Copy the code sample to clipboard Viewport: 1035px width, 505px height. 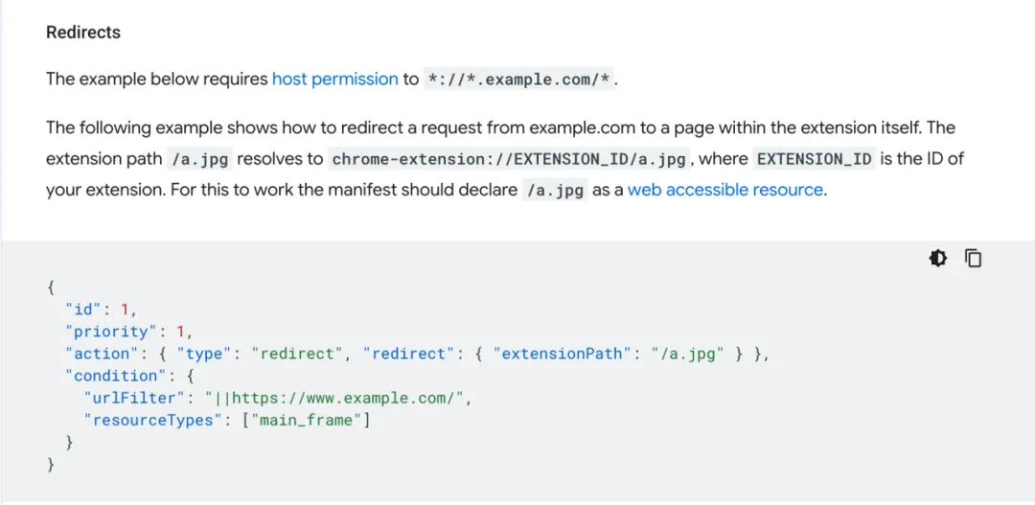(x=974, y=258)
